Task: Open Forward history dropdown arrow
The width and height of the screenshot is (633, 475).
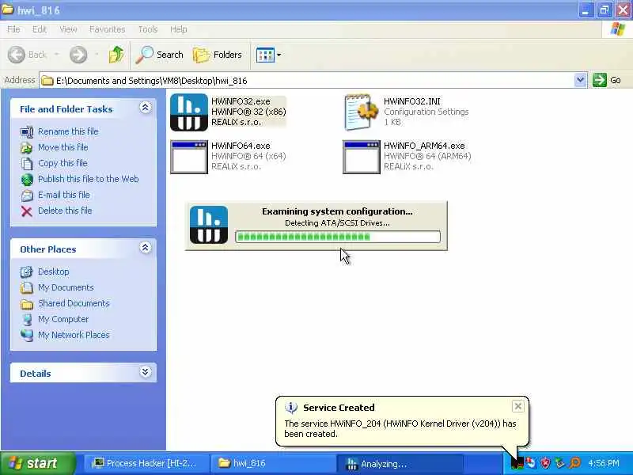Action: (x=97, y=54)
